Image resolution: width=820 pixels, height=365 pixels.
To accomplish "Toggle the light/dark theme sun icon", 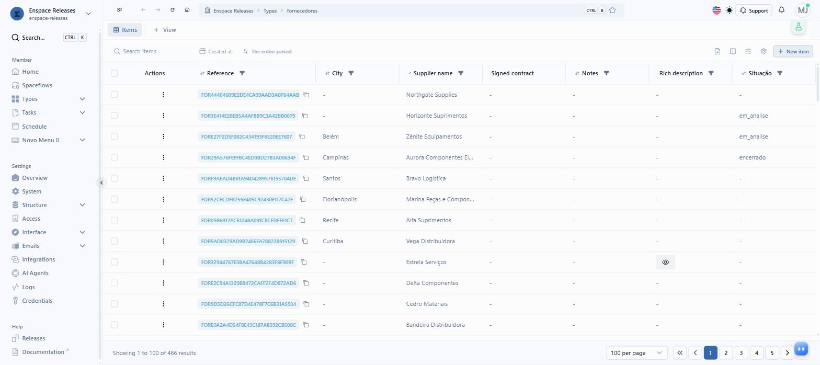I will [x=730, y=10].
